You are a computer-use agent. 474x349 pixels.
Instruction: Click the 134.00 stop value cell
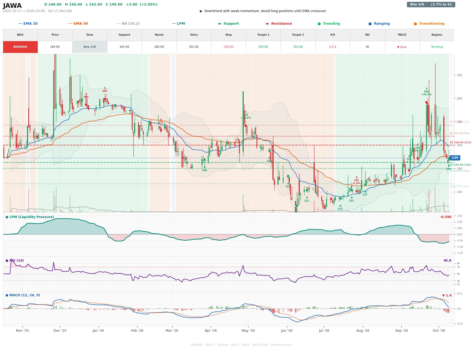click(228, 47)
